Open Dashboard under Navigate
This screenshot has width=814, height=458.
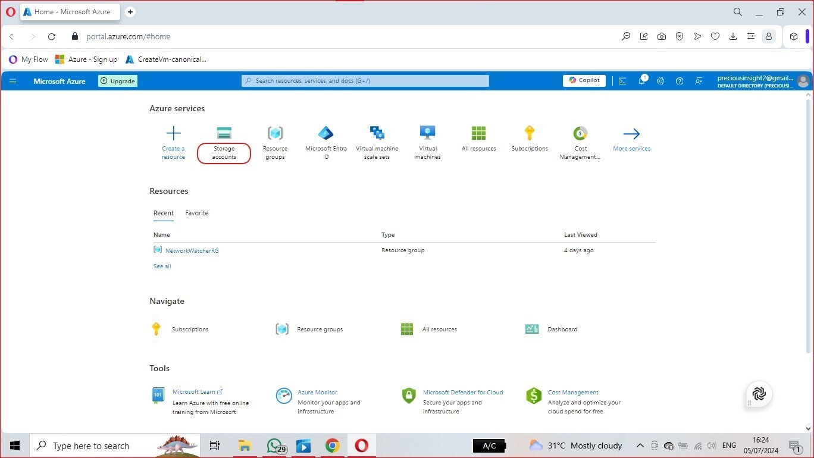pos(552,329)
